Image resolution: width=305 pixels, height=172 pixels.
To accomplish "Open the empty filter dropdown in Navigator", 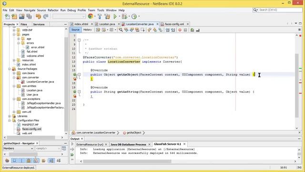I will (x=48, y=149).
